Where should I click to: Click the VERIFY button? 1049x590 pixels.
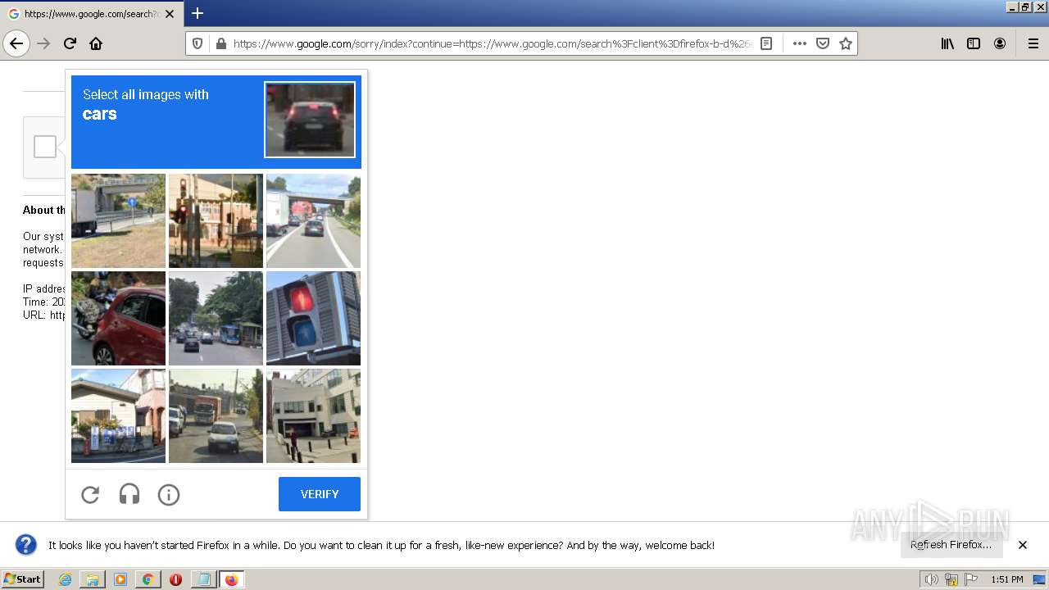(x=320, y=494)
